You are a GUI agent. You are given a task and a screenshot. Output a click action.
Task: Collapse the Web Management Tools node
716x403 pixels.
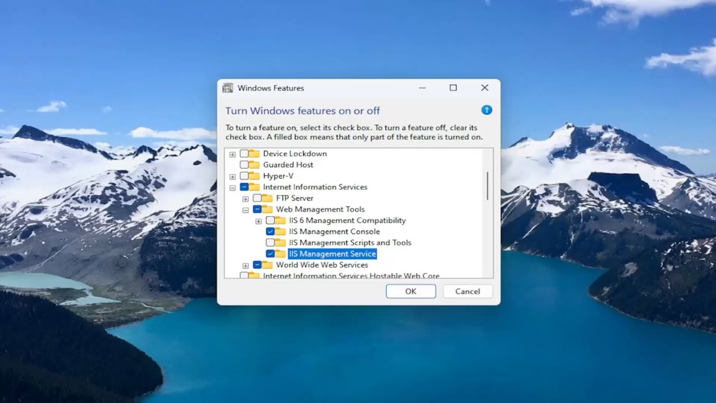pos(246,210)
